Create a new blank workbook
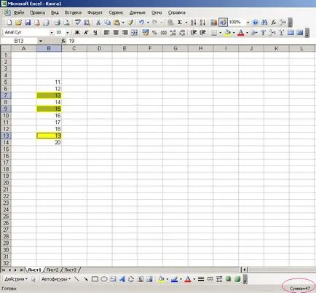The height and width of the screenshot is (293, 316). pos(9,23)
